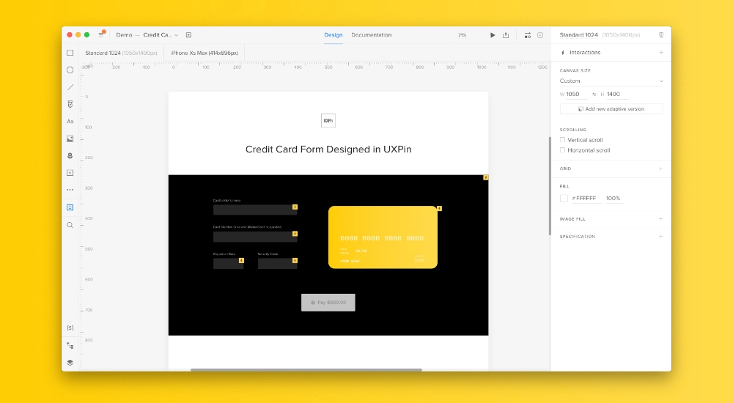The height and width of the screenshot is (403, 733).
Task: Click Add new adaptive version button
Action: click(611, 109)
